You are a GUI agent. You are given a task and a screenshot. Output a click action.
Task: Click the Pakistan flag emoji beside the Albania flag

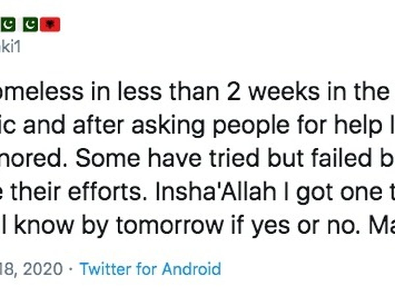click(30, 25)
